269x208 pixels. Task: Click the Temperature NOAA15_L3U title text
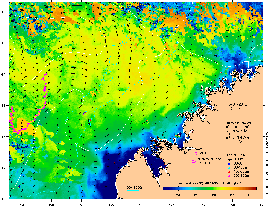[209, 183]
